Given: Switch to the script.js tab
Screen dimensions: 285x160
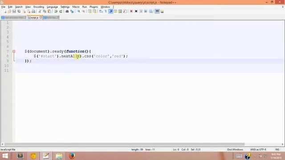Looking at the screenshot, I should 34,18.
